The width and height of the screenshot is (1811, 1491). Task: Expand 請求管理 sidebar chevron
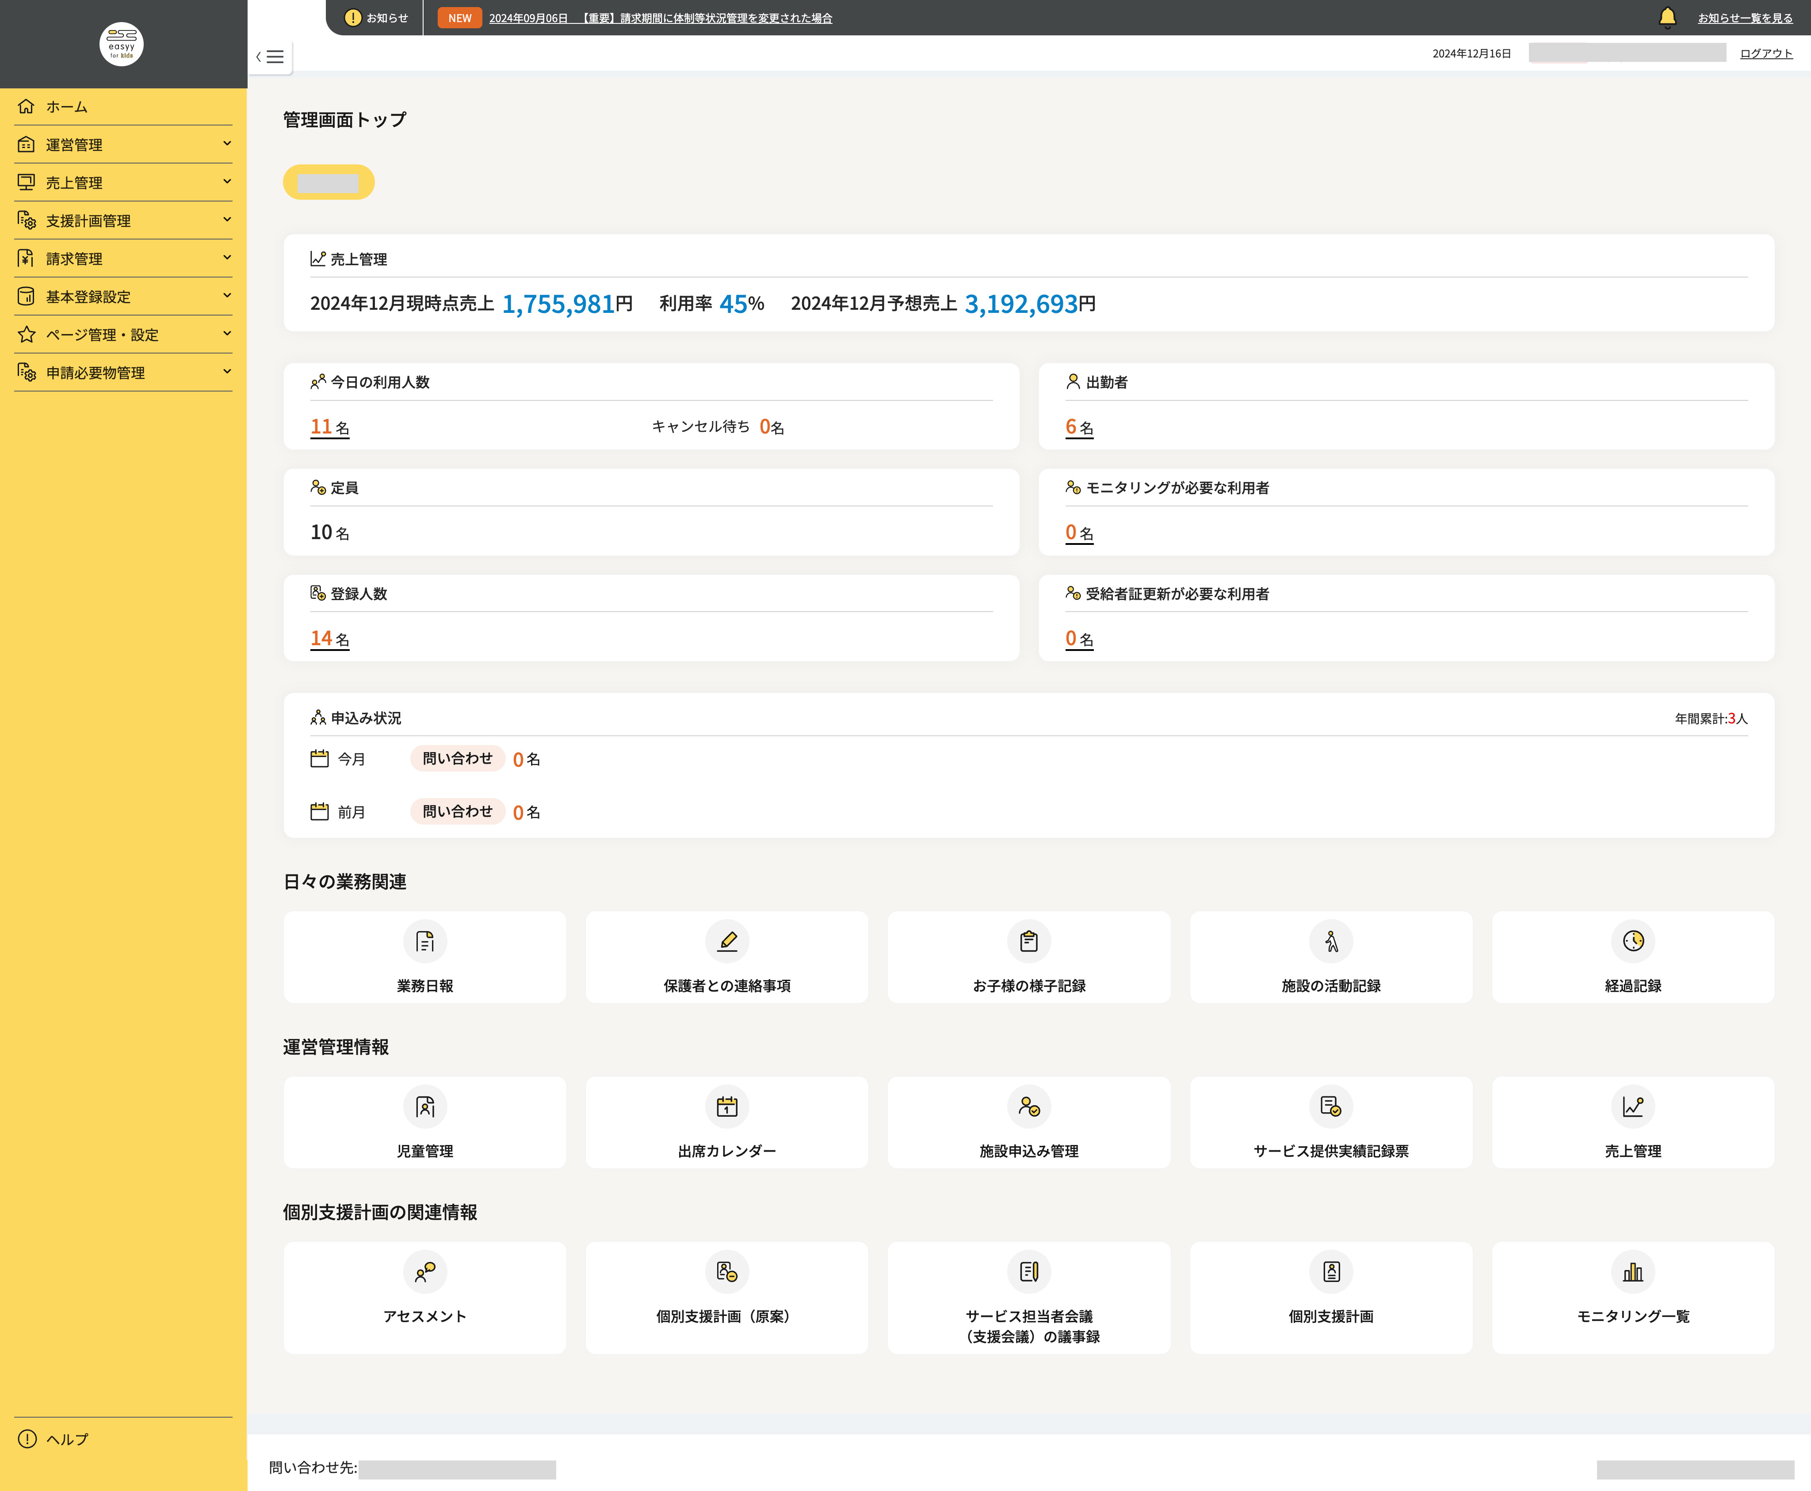(x=227, y=257)
